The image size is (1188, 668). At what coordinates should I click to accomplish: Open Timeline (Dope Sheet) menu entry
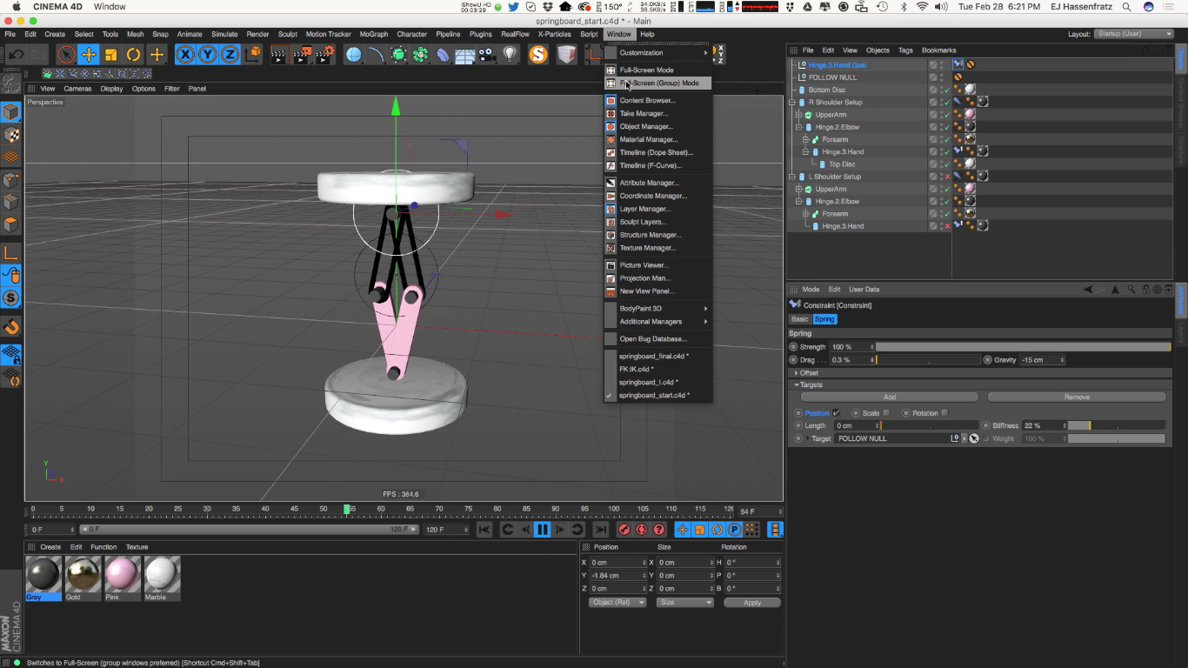point(658,152)
